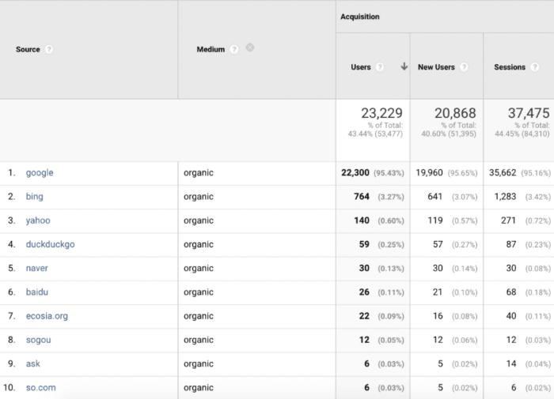Screen dimensions: 554x399
Task: Sort by New Users column header
Action: (x=436, y=67)
